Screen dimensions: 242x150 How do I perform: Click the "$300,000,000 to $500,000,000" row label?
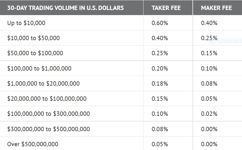tap(48, 129)
